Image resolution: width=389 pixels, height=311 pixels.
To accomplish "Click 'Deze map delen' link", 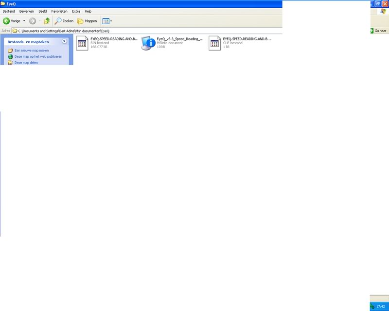I will click(26, 62).
